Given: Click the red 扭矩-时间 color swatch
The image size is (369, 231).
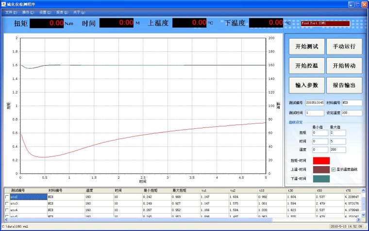Looking at the screenshot, I should coord(321,160).
